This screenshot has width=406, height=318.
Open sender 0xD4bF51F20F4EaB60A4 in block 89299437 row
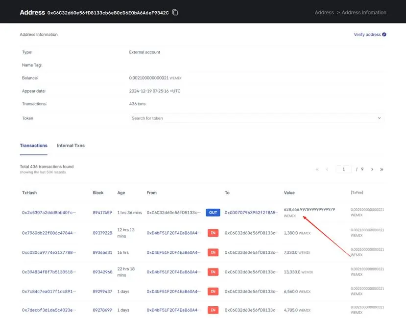coord(173,292)
